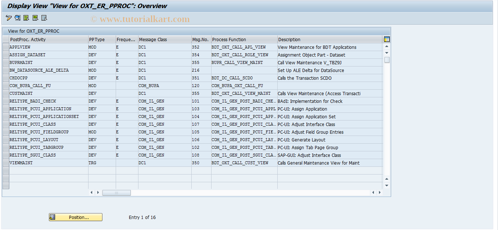Click the Deselect All toolbar icon
The height and width of the screenshot is (230, 498).
44,18
